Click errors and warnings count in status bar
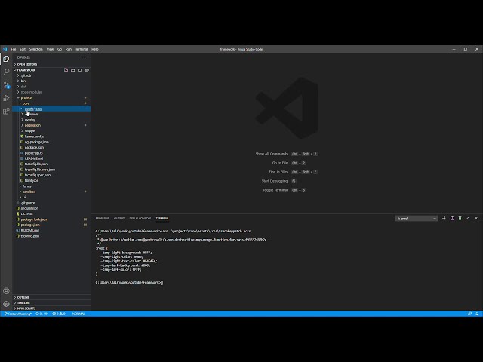The width and height of the screenshot is (483, 362). pos(59,314)
